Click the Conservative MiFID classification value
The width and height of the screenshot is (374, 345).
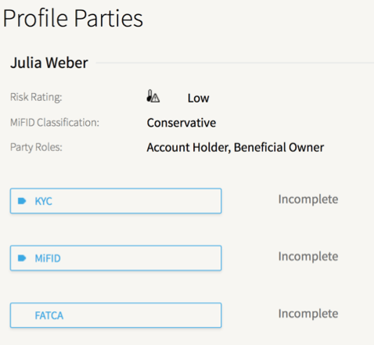(182, 123)
